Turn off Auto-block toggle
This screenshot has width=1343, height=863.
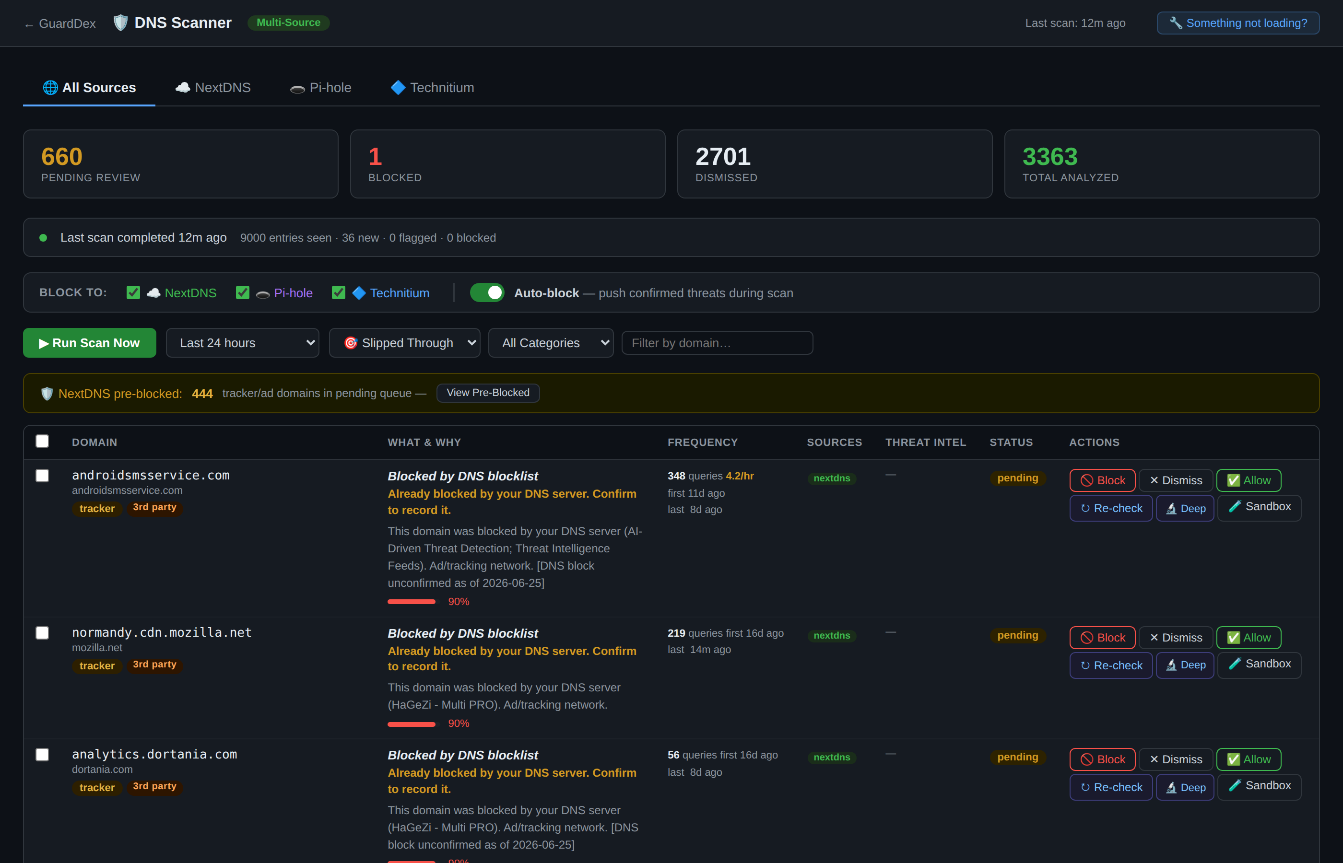(x=486, y=292)
